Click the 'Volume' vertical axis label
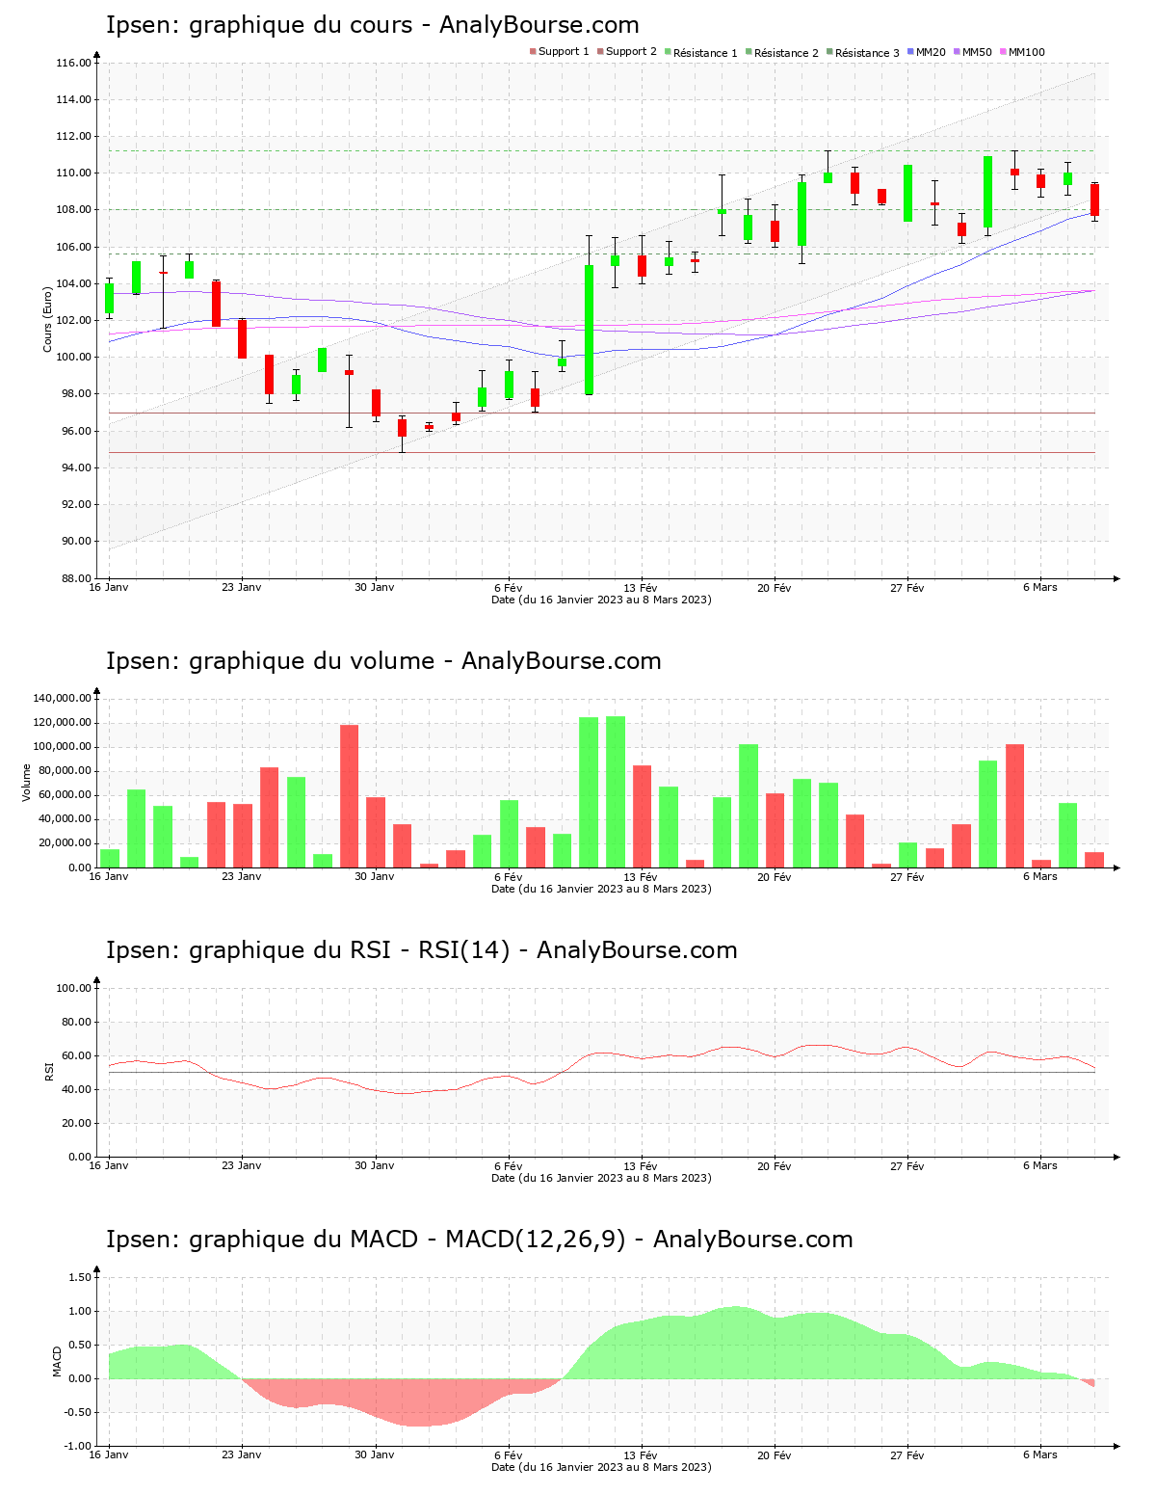Image resolution: width=1156 pixels, height=1494 pixels. tap(27, 783)
